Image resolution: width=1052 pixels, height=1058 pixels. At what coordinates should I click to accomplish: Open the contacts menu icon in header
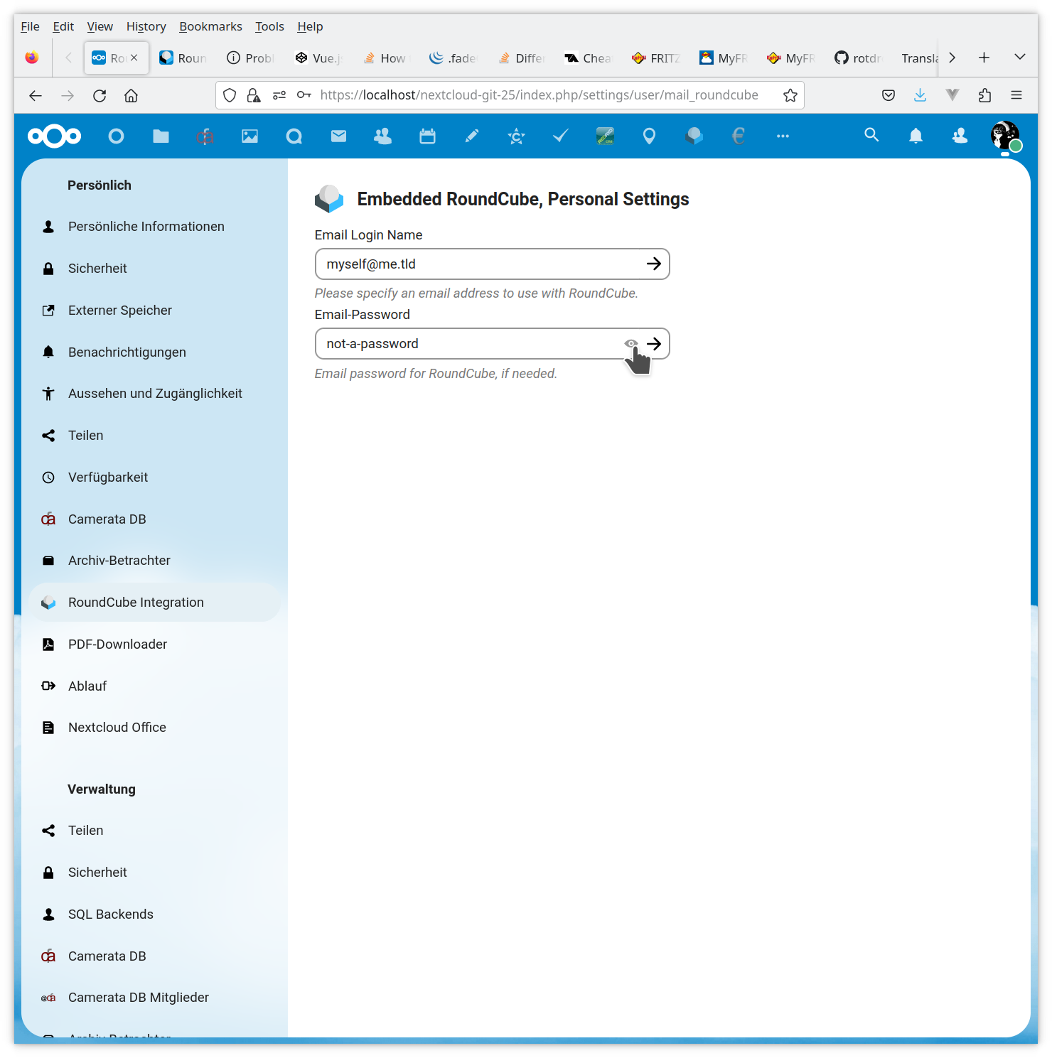coord(960,135)
